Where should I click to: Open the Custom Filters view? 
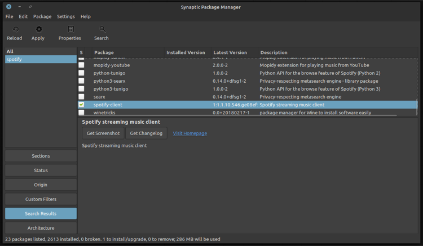(41, 199)
